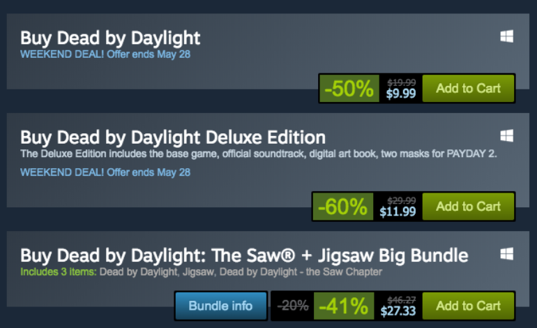
Task: Click the Saw + Jigsaw Big Bundle heading
Action: pyautogui.click(x=244, y=255)
